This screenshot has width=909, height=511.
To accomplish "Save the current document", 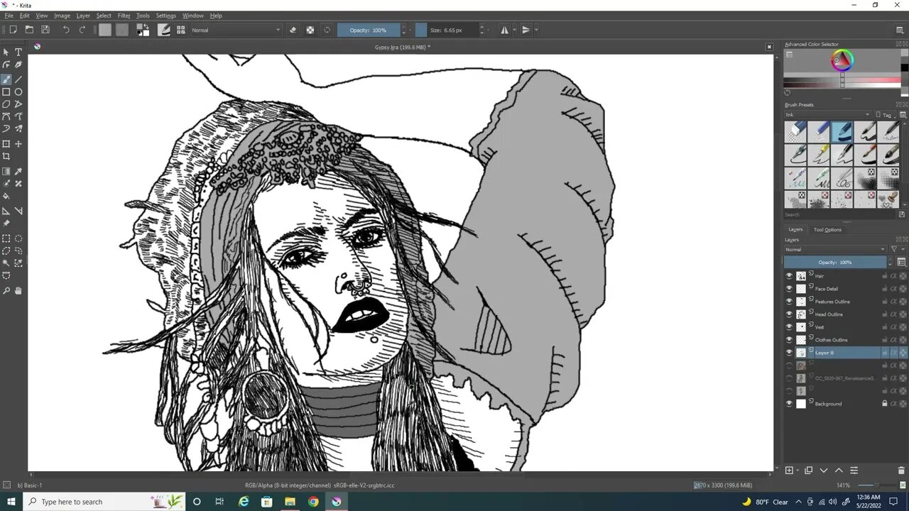I will tap(45, 30).
